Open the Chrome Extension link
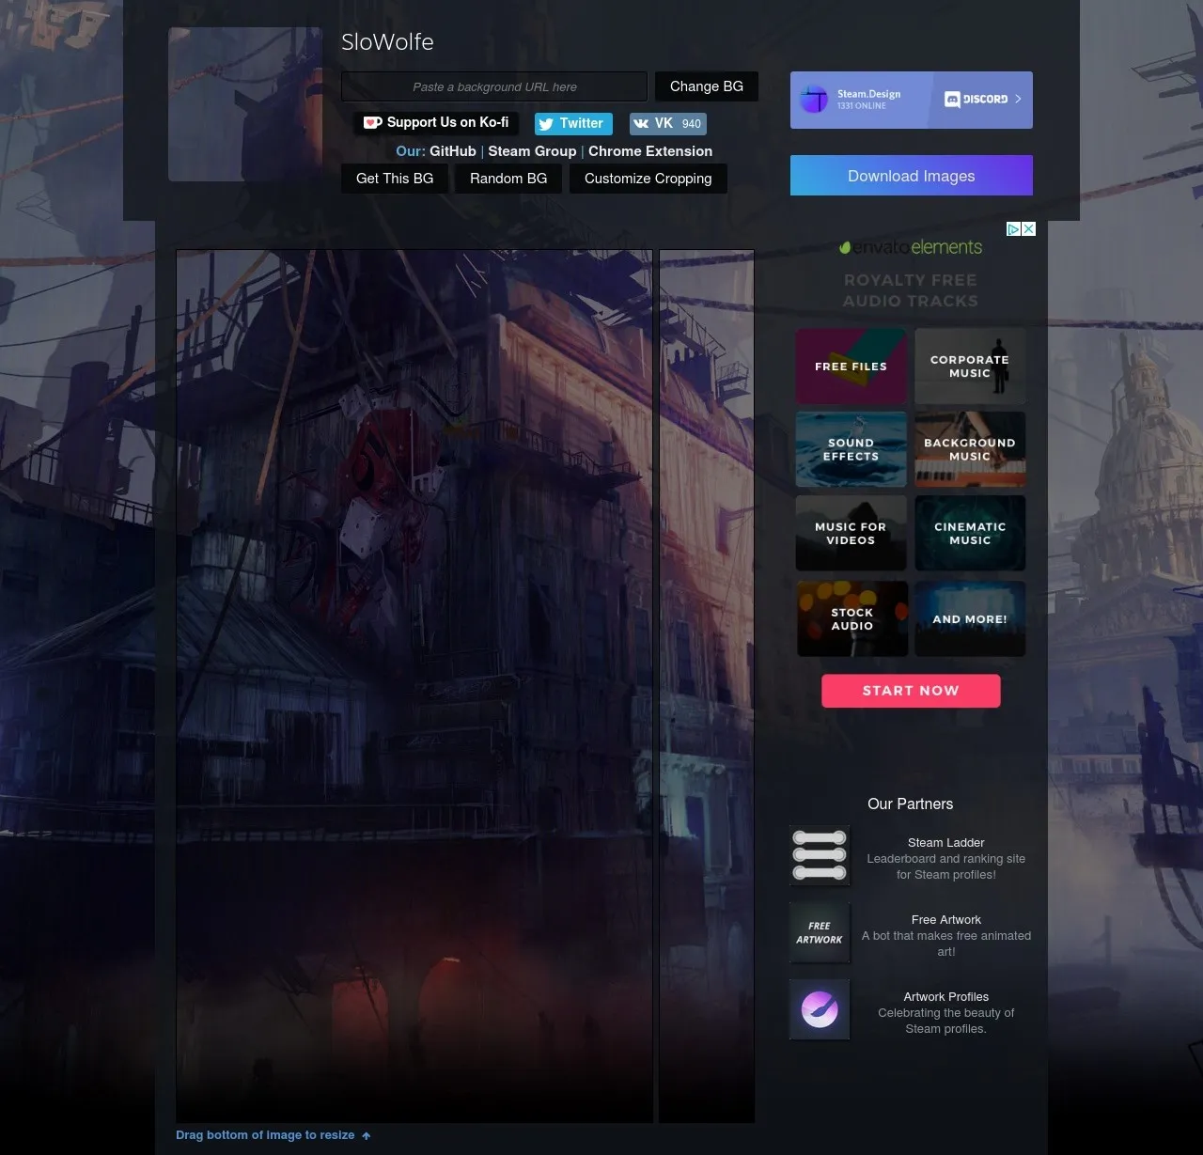 pos(650,151)
